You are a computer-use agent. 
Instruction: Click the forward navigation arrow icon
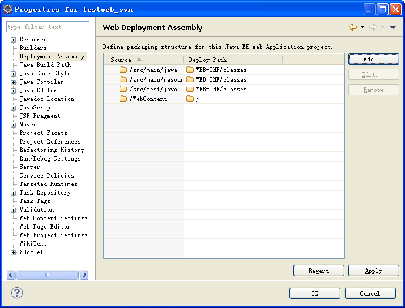373,27
